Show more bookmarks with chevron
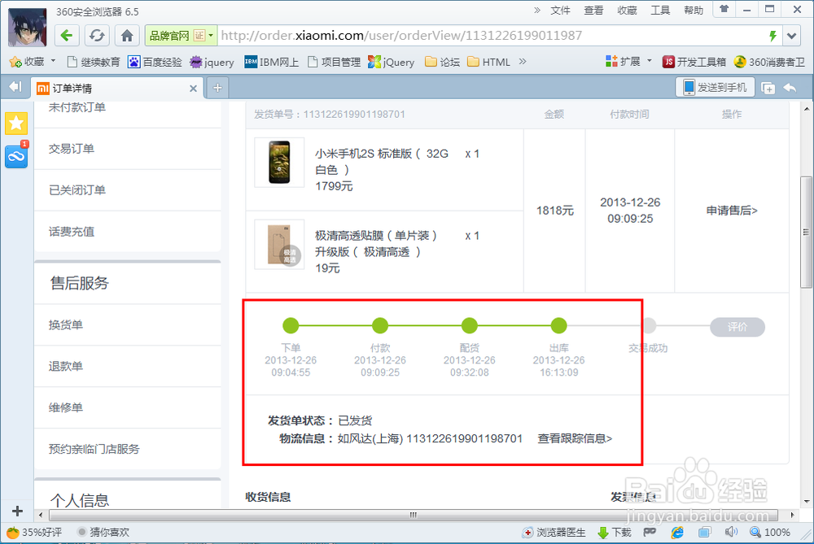This screenshot has height=544, width=814. [523, 62]
